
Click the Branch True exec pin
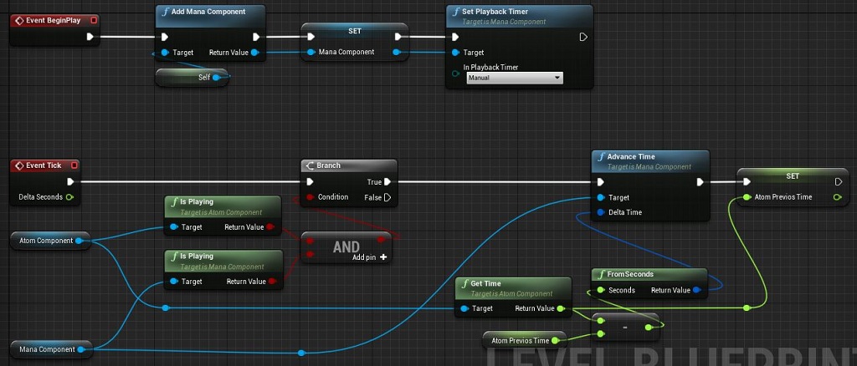point(387,181)
